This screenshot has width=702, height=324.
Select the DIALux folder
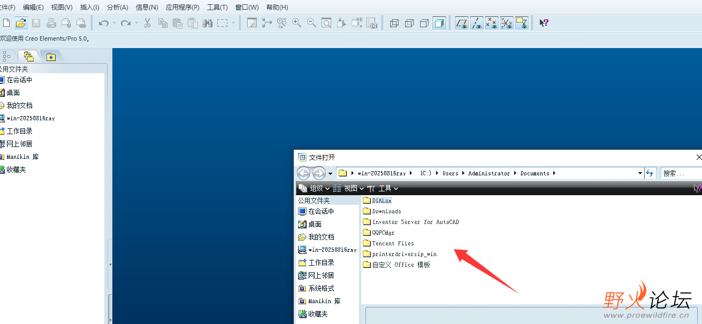tap(378, 200)
